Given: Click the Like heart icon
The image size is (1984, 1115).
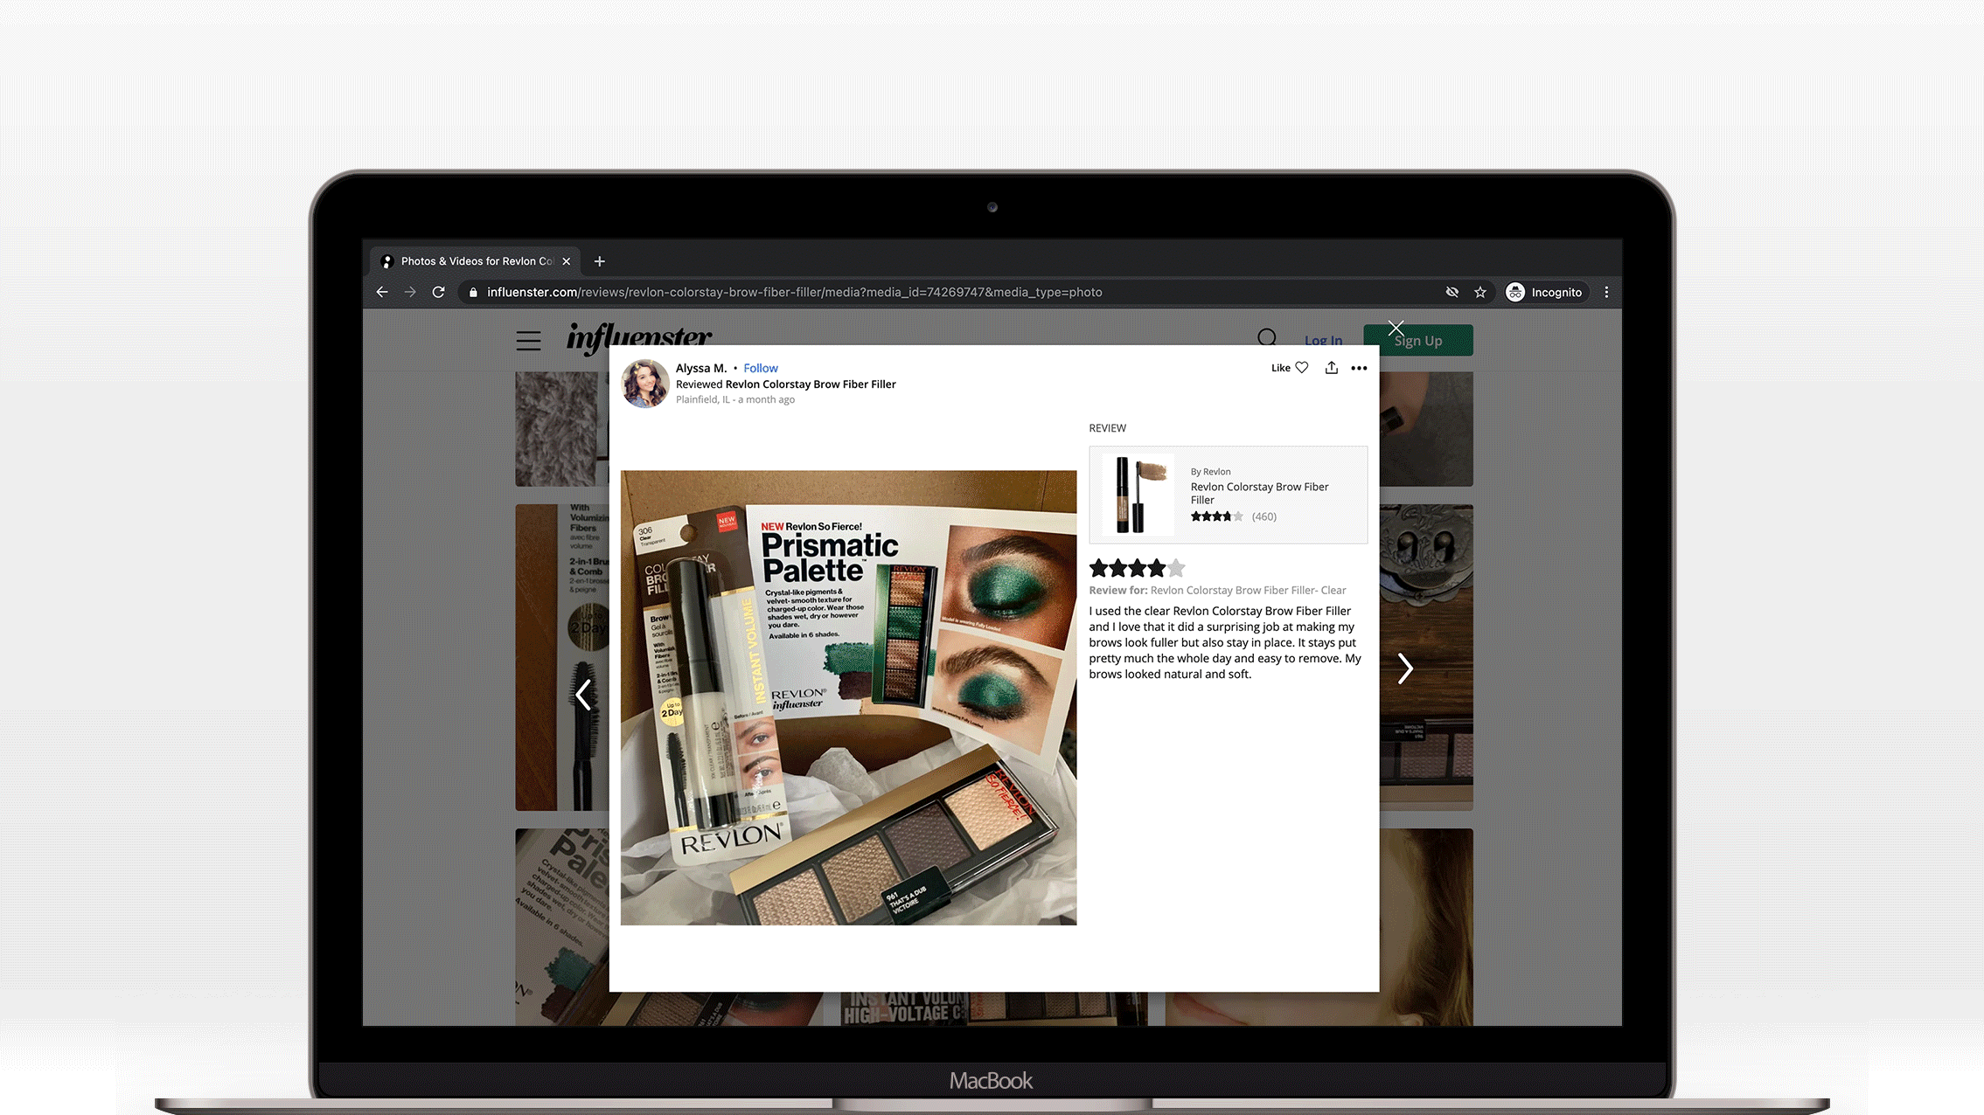Looking at the screenshot, I should (x=1301, y=368).
